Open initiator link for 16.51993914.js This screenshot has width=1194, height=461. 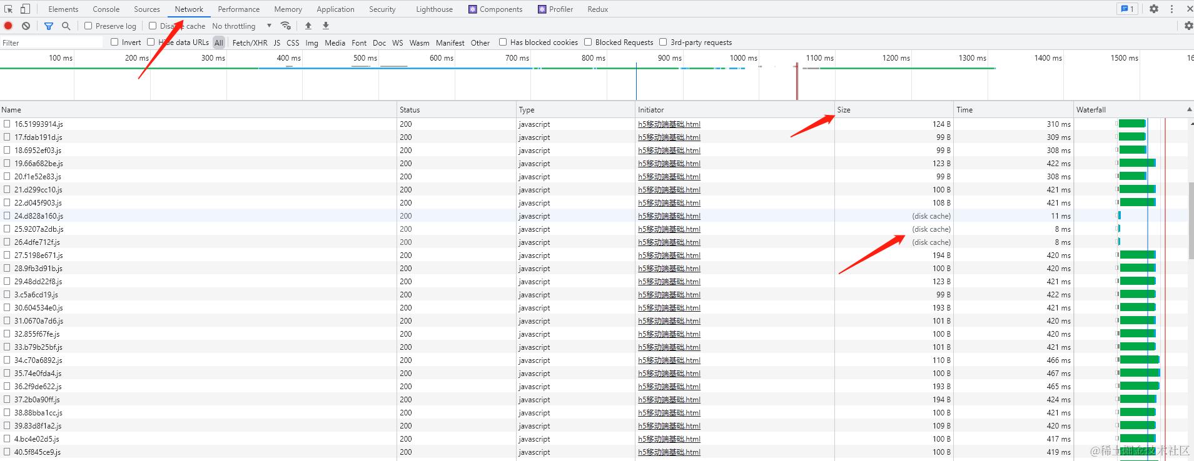pyautogui.click(x=669, y=124)
